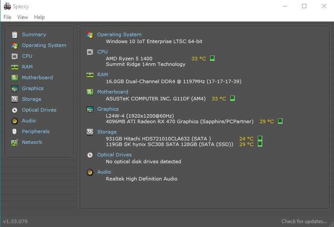
Task: Click the RAM stick icon in main panel
Action: coord(90,75)
